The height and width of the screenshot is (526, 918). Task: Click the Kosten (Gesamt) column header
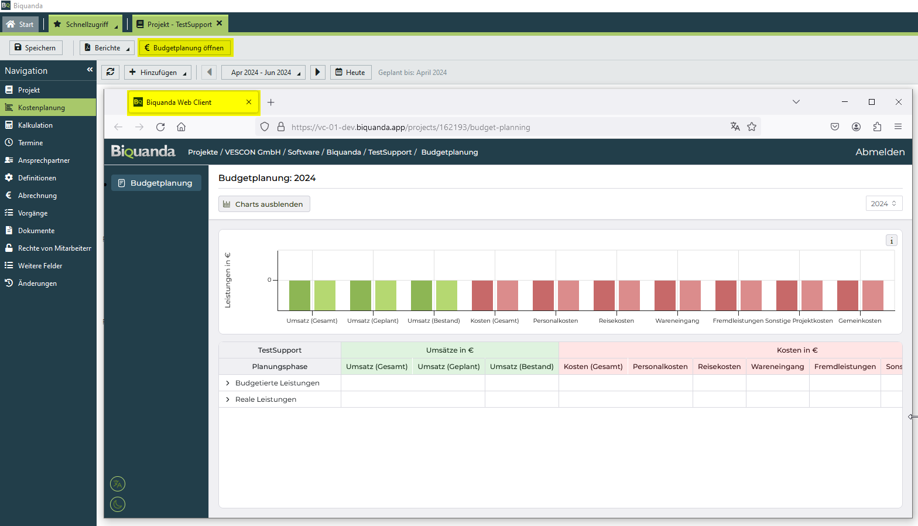[593, 367]
